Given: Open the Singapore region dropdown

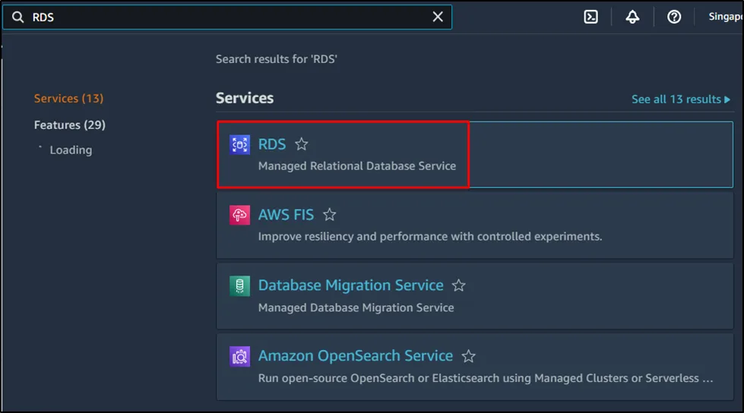Looking at the screenshot, I should coord(724,17).
